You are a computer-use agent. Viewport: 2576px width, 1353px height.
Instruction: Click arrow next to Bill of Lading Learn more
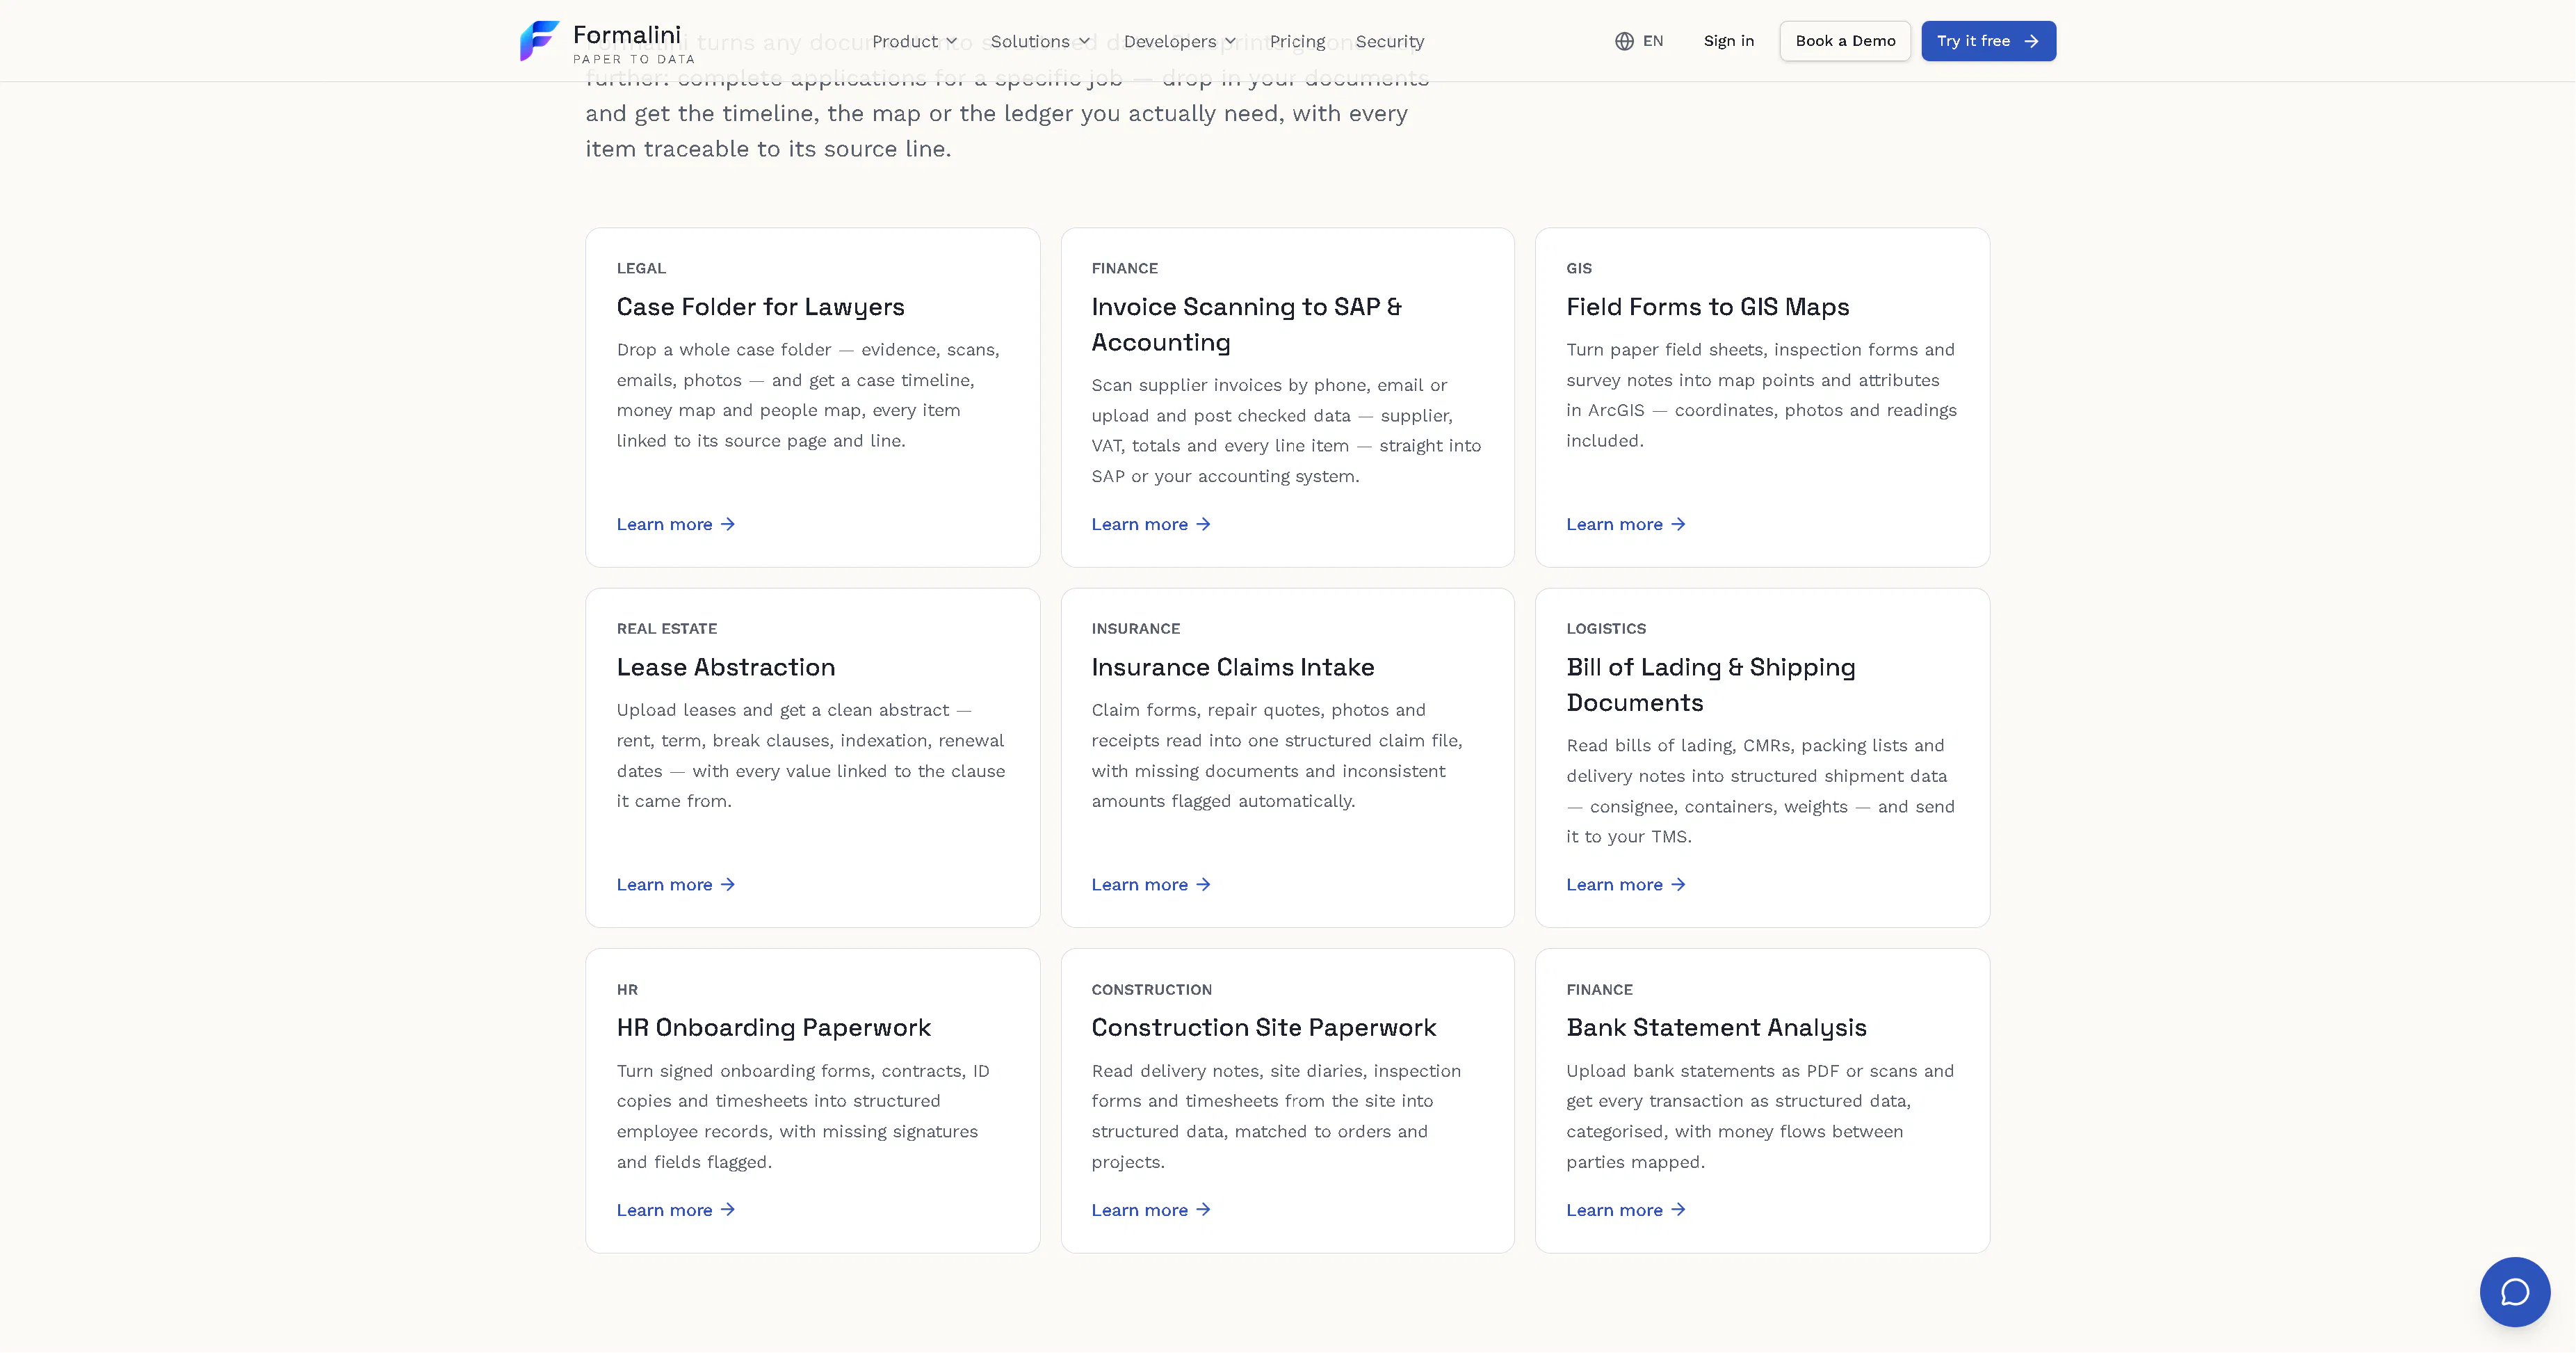pos(1678,885)
